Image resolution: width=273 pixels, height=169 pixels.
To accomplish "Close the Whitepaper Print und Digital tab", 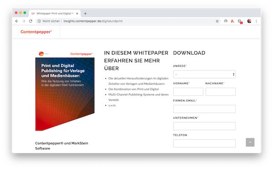I will [77, 13].
